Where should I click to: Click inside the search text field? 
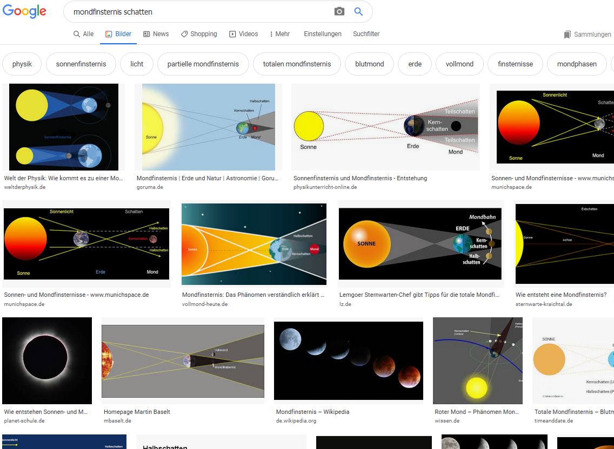point(200,11)
